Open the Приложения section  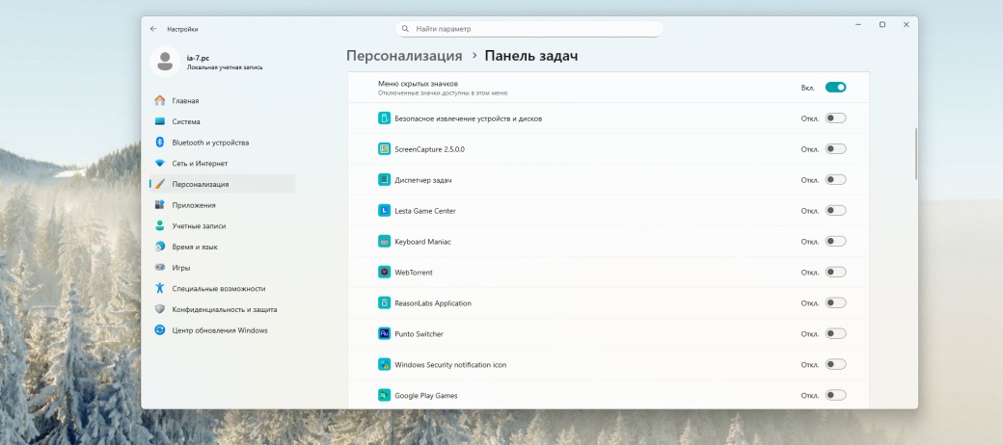coord(222,205)
